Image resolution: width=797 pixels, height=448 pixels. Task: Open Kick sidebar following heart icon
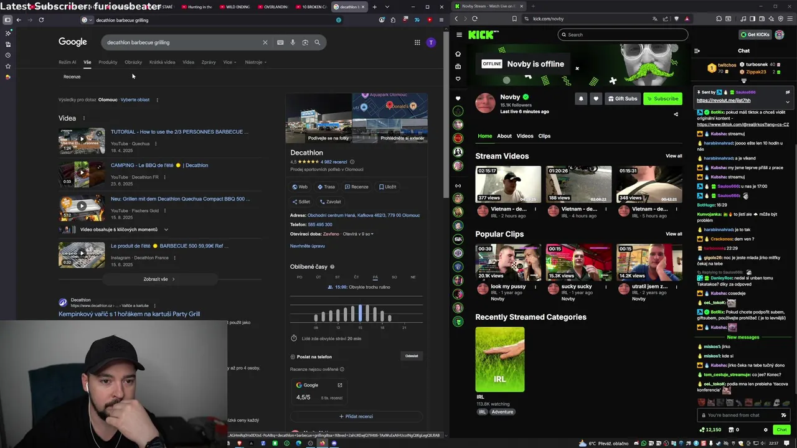pyautogui.click(x=458, y=78)
